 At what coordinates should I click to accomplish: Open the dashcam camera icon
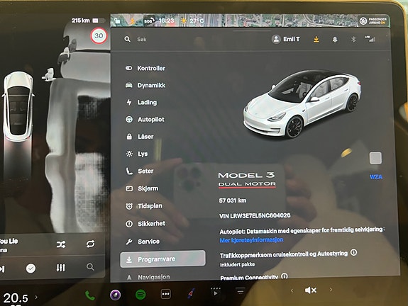click(115, 295)
